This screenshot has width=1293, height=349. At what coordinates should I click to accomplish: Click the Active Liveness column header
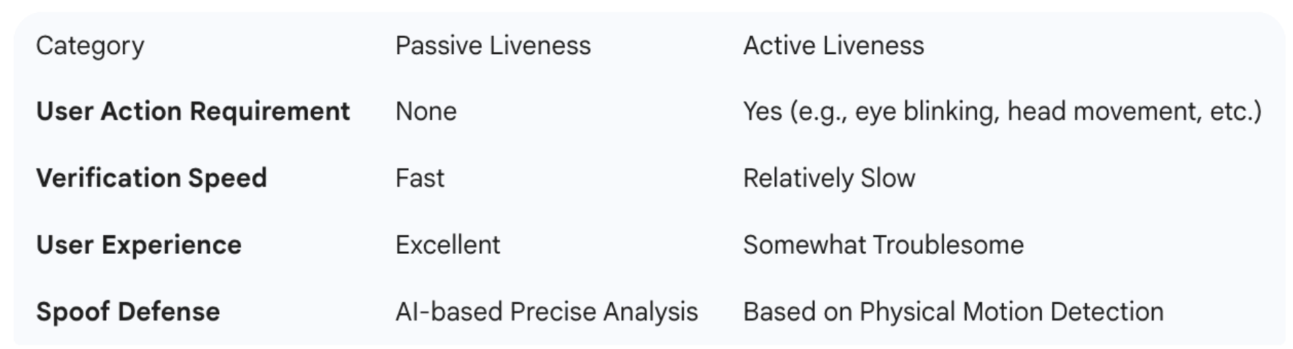click(833, 46)
